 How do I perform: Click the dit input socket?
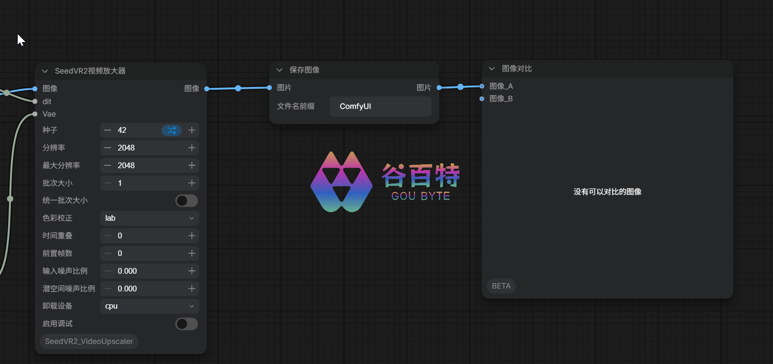(x=35, y=101)
